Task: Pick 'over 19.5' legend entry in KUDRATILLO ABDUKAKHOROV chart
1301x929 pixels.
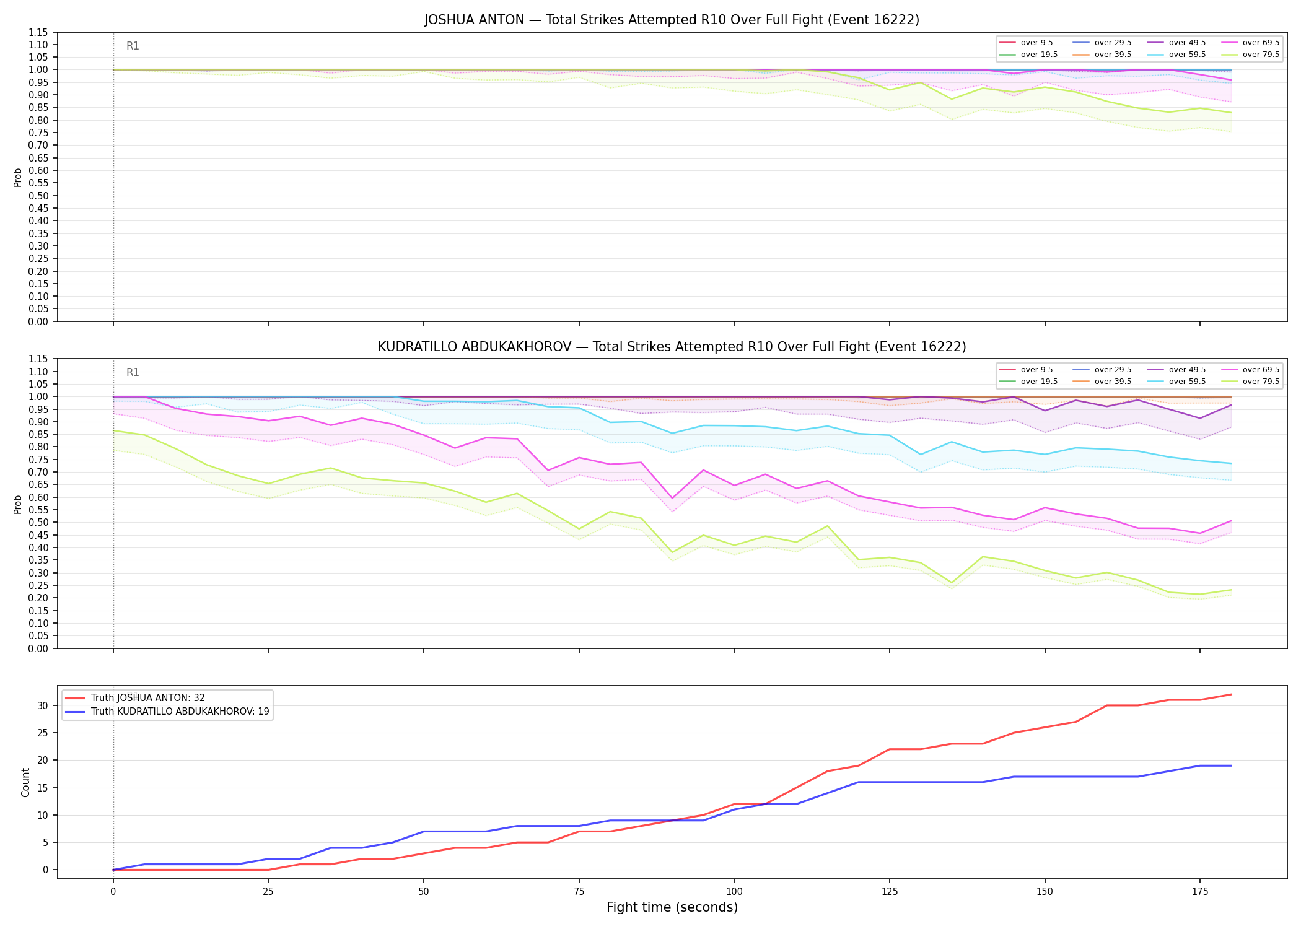Action: pyautogui.click(x=1028, y=382)
